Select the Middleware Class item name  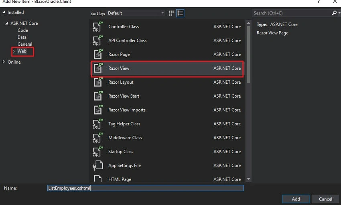point(125,138)
